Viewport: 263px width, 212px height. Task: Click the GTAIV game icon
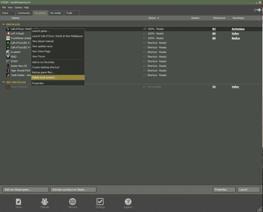[x=8, y=61]
